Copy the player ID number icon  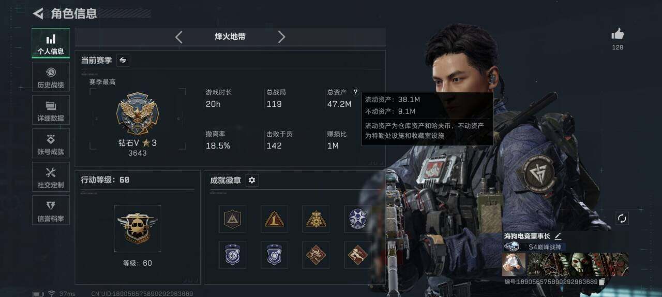602,282
